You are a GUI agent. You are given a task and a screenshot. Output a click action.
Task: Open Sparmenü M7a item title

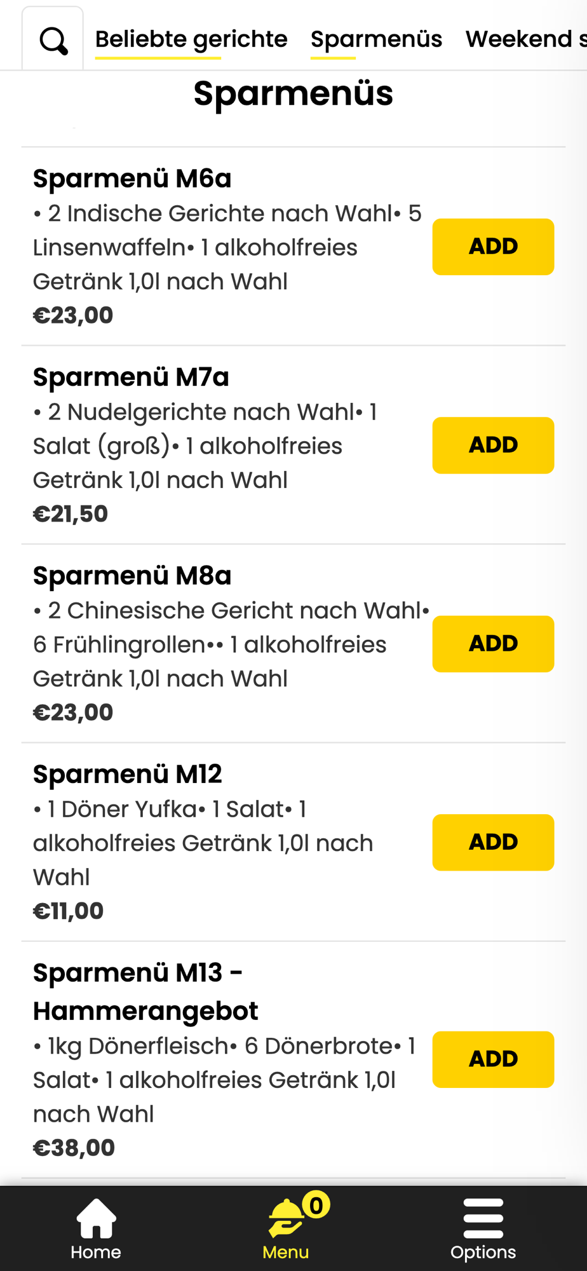[131, 377]
